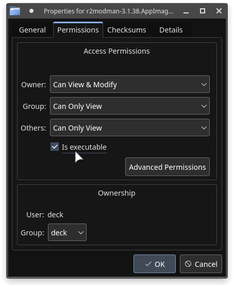Open the Others permissions dropdown
The width and height of the screenshot is (234, 287).
click(x=130, y=127)
